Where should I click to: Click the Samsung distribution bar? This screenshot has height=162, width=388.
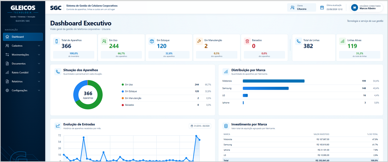click(266, 88)
